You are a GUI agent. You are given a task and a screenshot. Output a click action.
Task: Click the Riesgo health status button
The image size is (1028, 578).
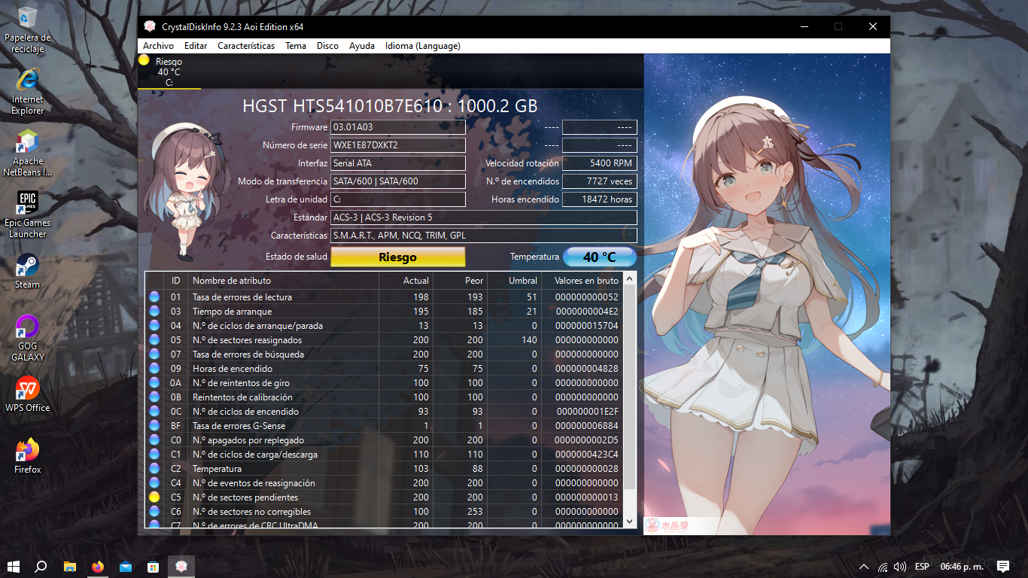tap(397, 257)
